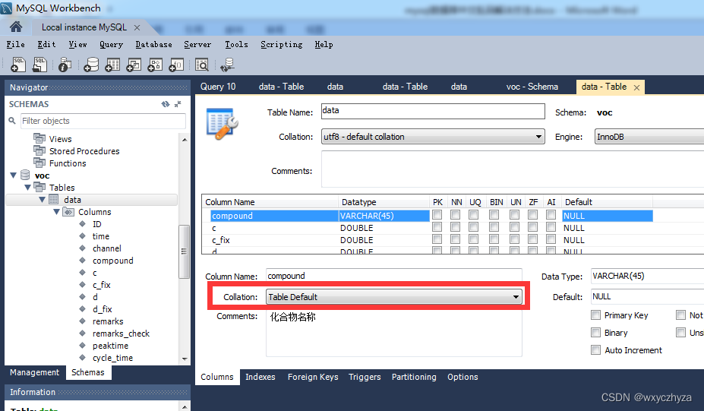704x411 pixels.
Task: Click the voc database icon
Action: click(x=26, y=175)
